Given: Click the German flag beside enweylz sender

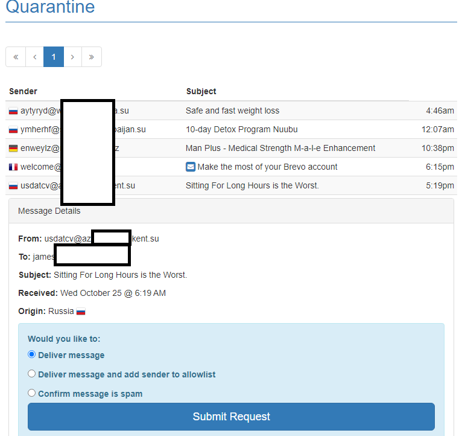Looking at the screenshot, I should 13,148.
